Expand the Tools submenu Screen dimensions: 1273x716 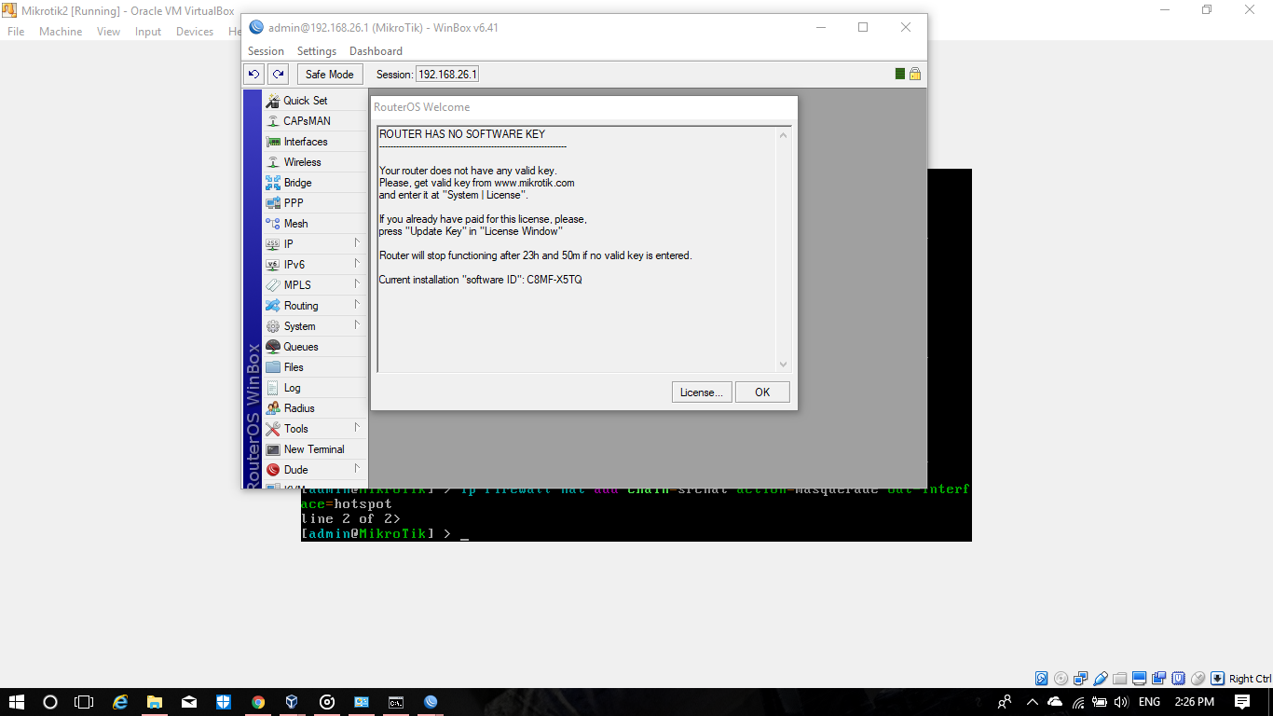pyautogui.click(x=315, y=429)
